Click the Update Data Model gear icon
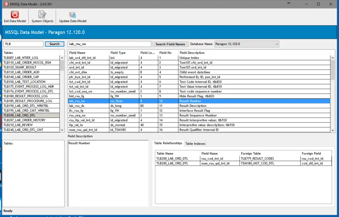The image size is (339, 217). point(72,16)
